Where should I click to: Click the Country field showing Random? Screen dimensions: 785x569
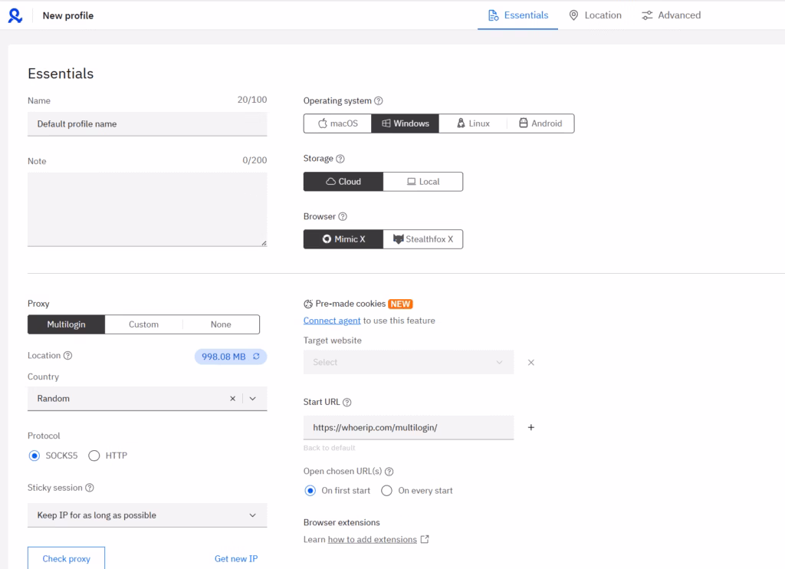pyautogui.click(x=147, y=399)
